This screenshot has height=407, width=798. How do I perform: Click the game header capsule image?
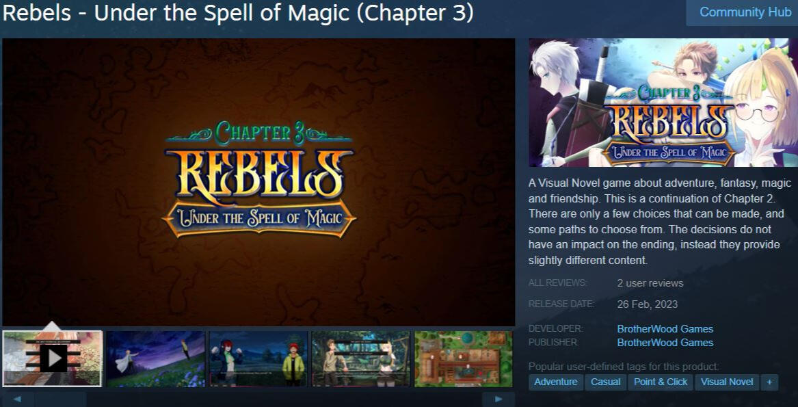click(x=663, y=103)
